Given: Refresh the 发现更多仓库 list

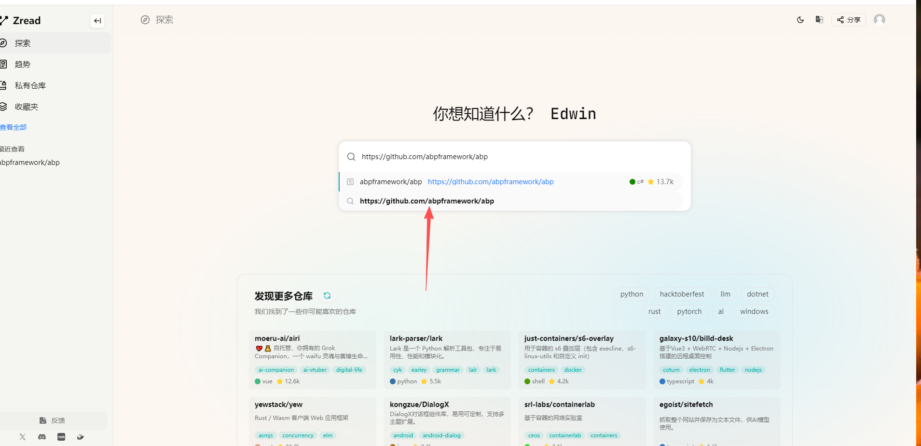Looking at the screenshot, I should [327, 296].
